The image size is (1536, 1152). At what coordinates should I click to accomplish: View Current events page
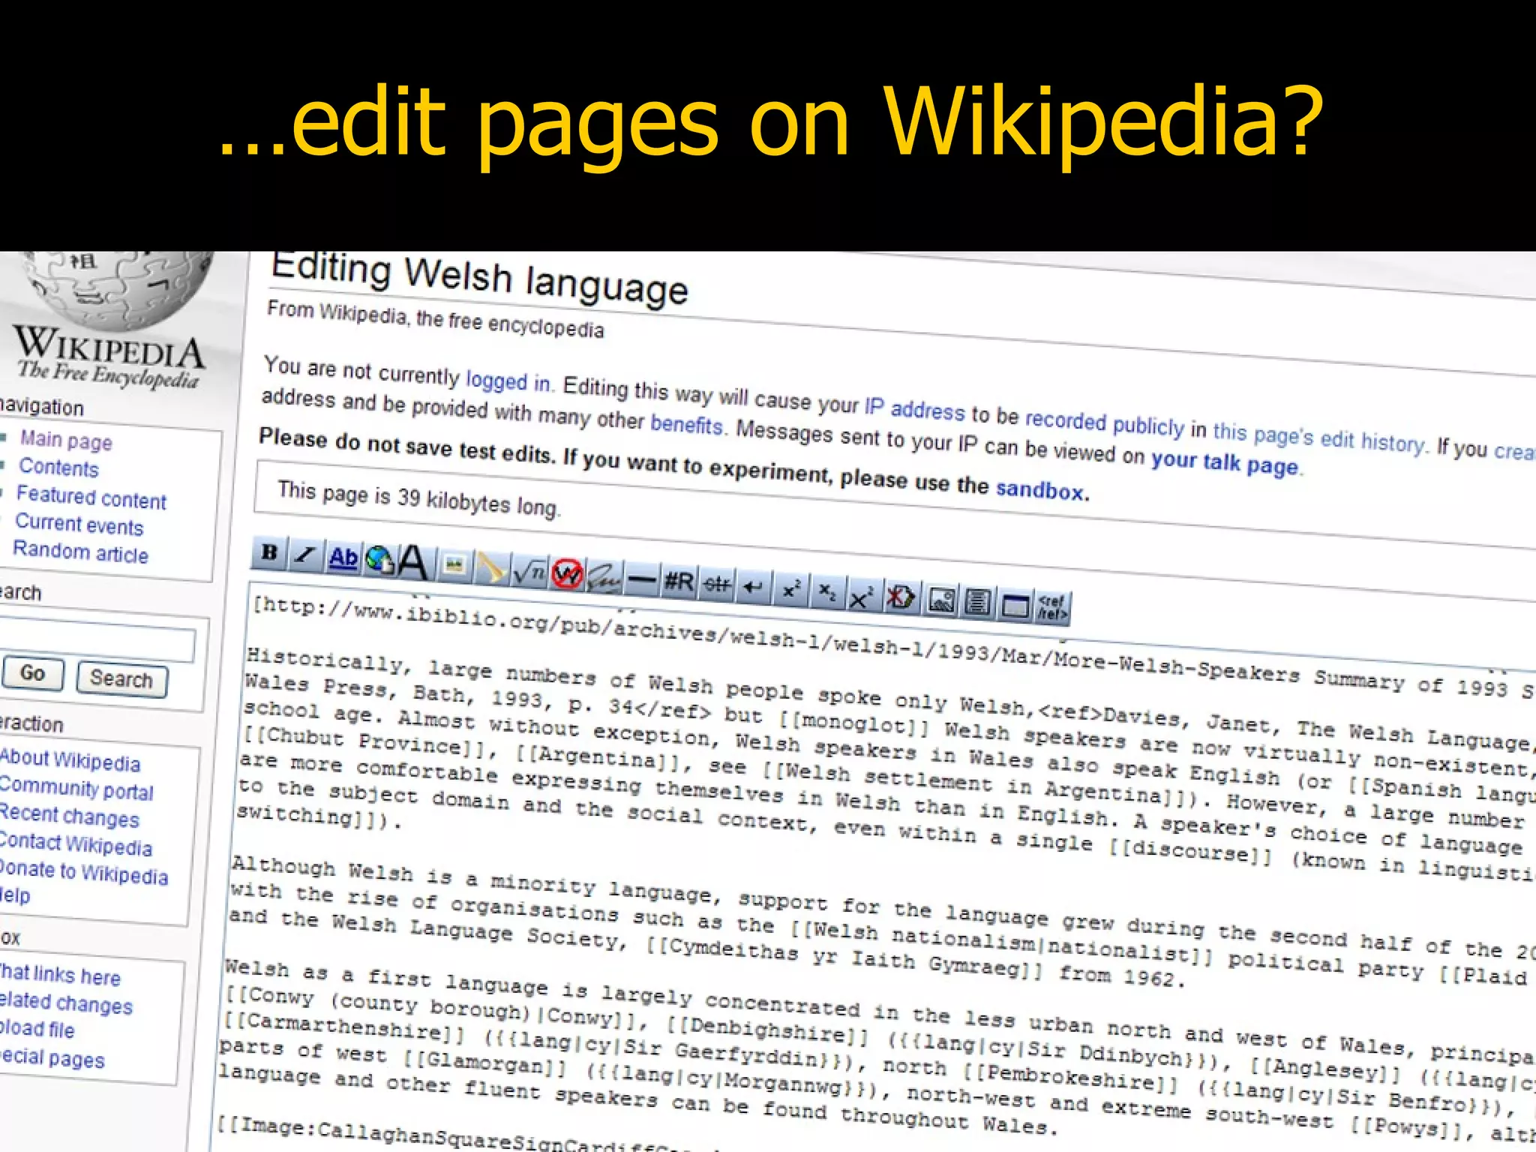79,524
